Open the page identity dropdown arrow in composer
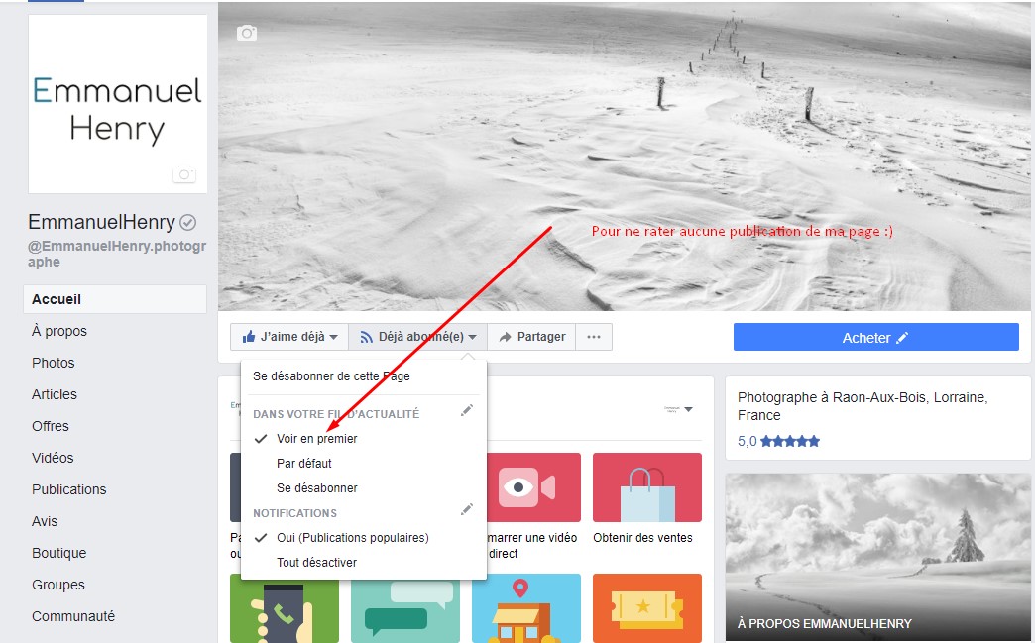1035x643 pixels. [688, 409]
